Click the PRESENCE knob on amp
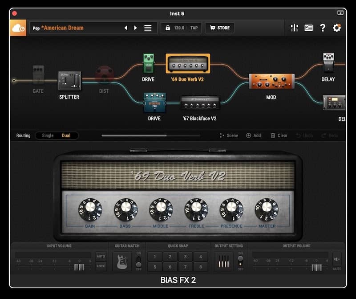The image size is (356, 299). click(x=231, y=209)
